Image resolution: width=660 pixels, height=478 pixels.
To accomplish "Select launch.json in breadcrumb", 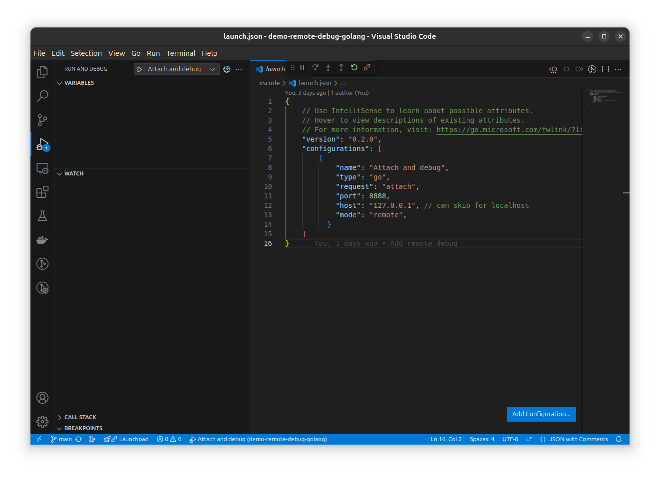I will [310, 83].
